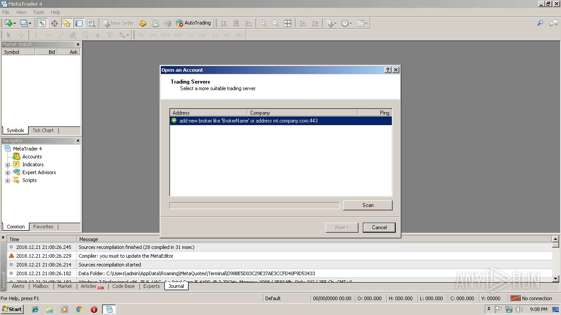561x315 pixels.
Task: Select the Line Chart icon
Action: coord(249,23)
